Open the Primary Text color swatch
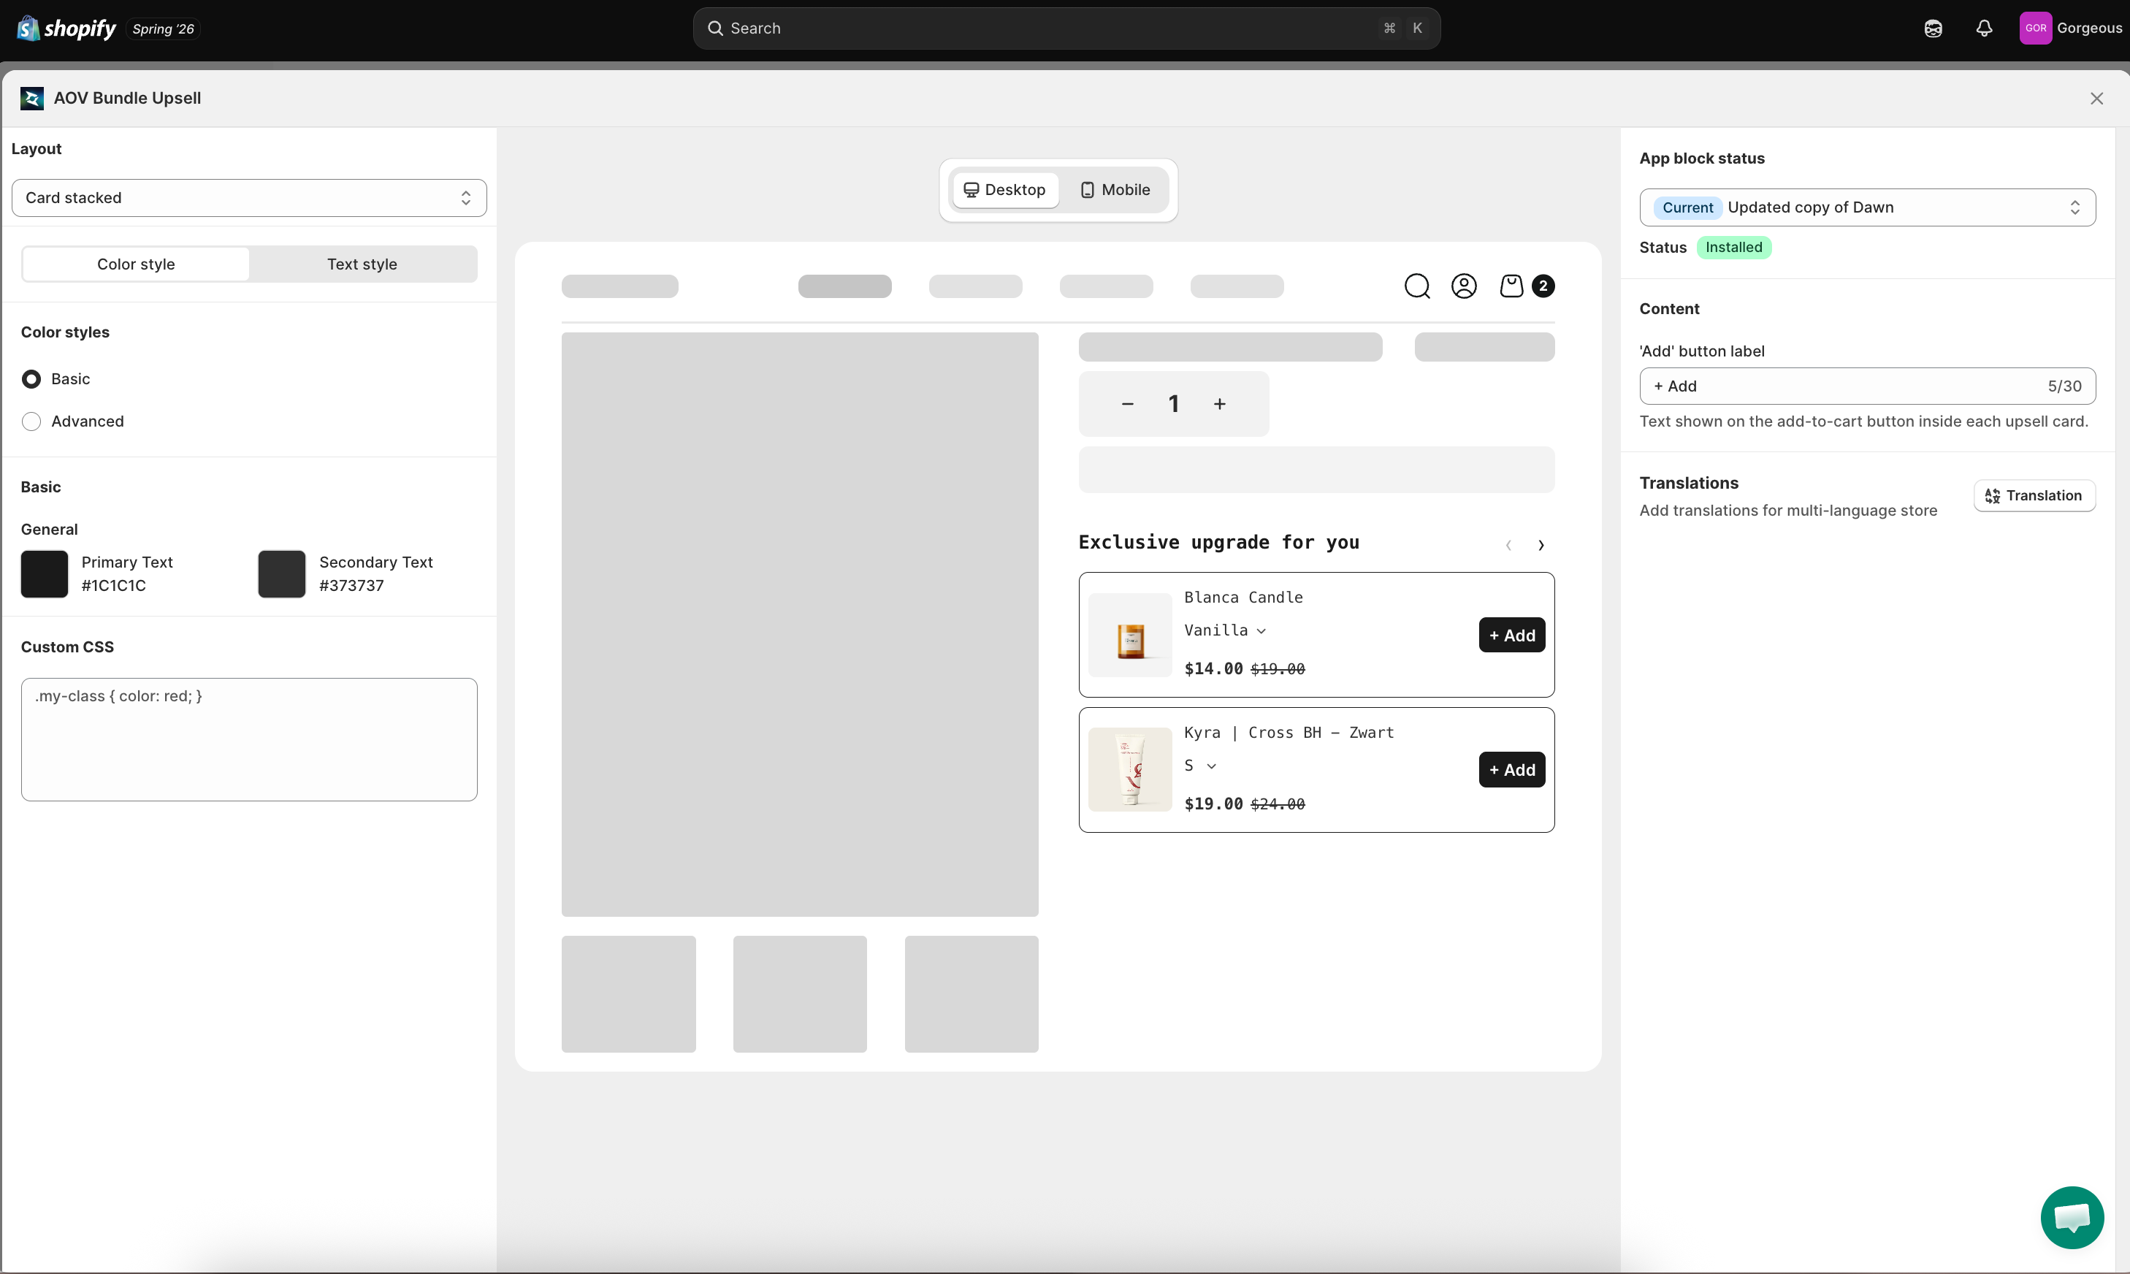The width and height of the screenshot is (2130, 1274). pyautogui.click(x=45, y=574)
